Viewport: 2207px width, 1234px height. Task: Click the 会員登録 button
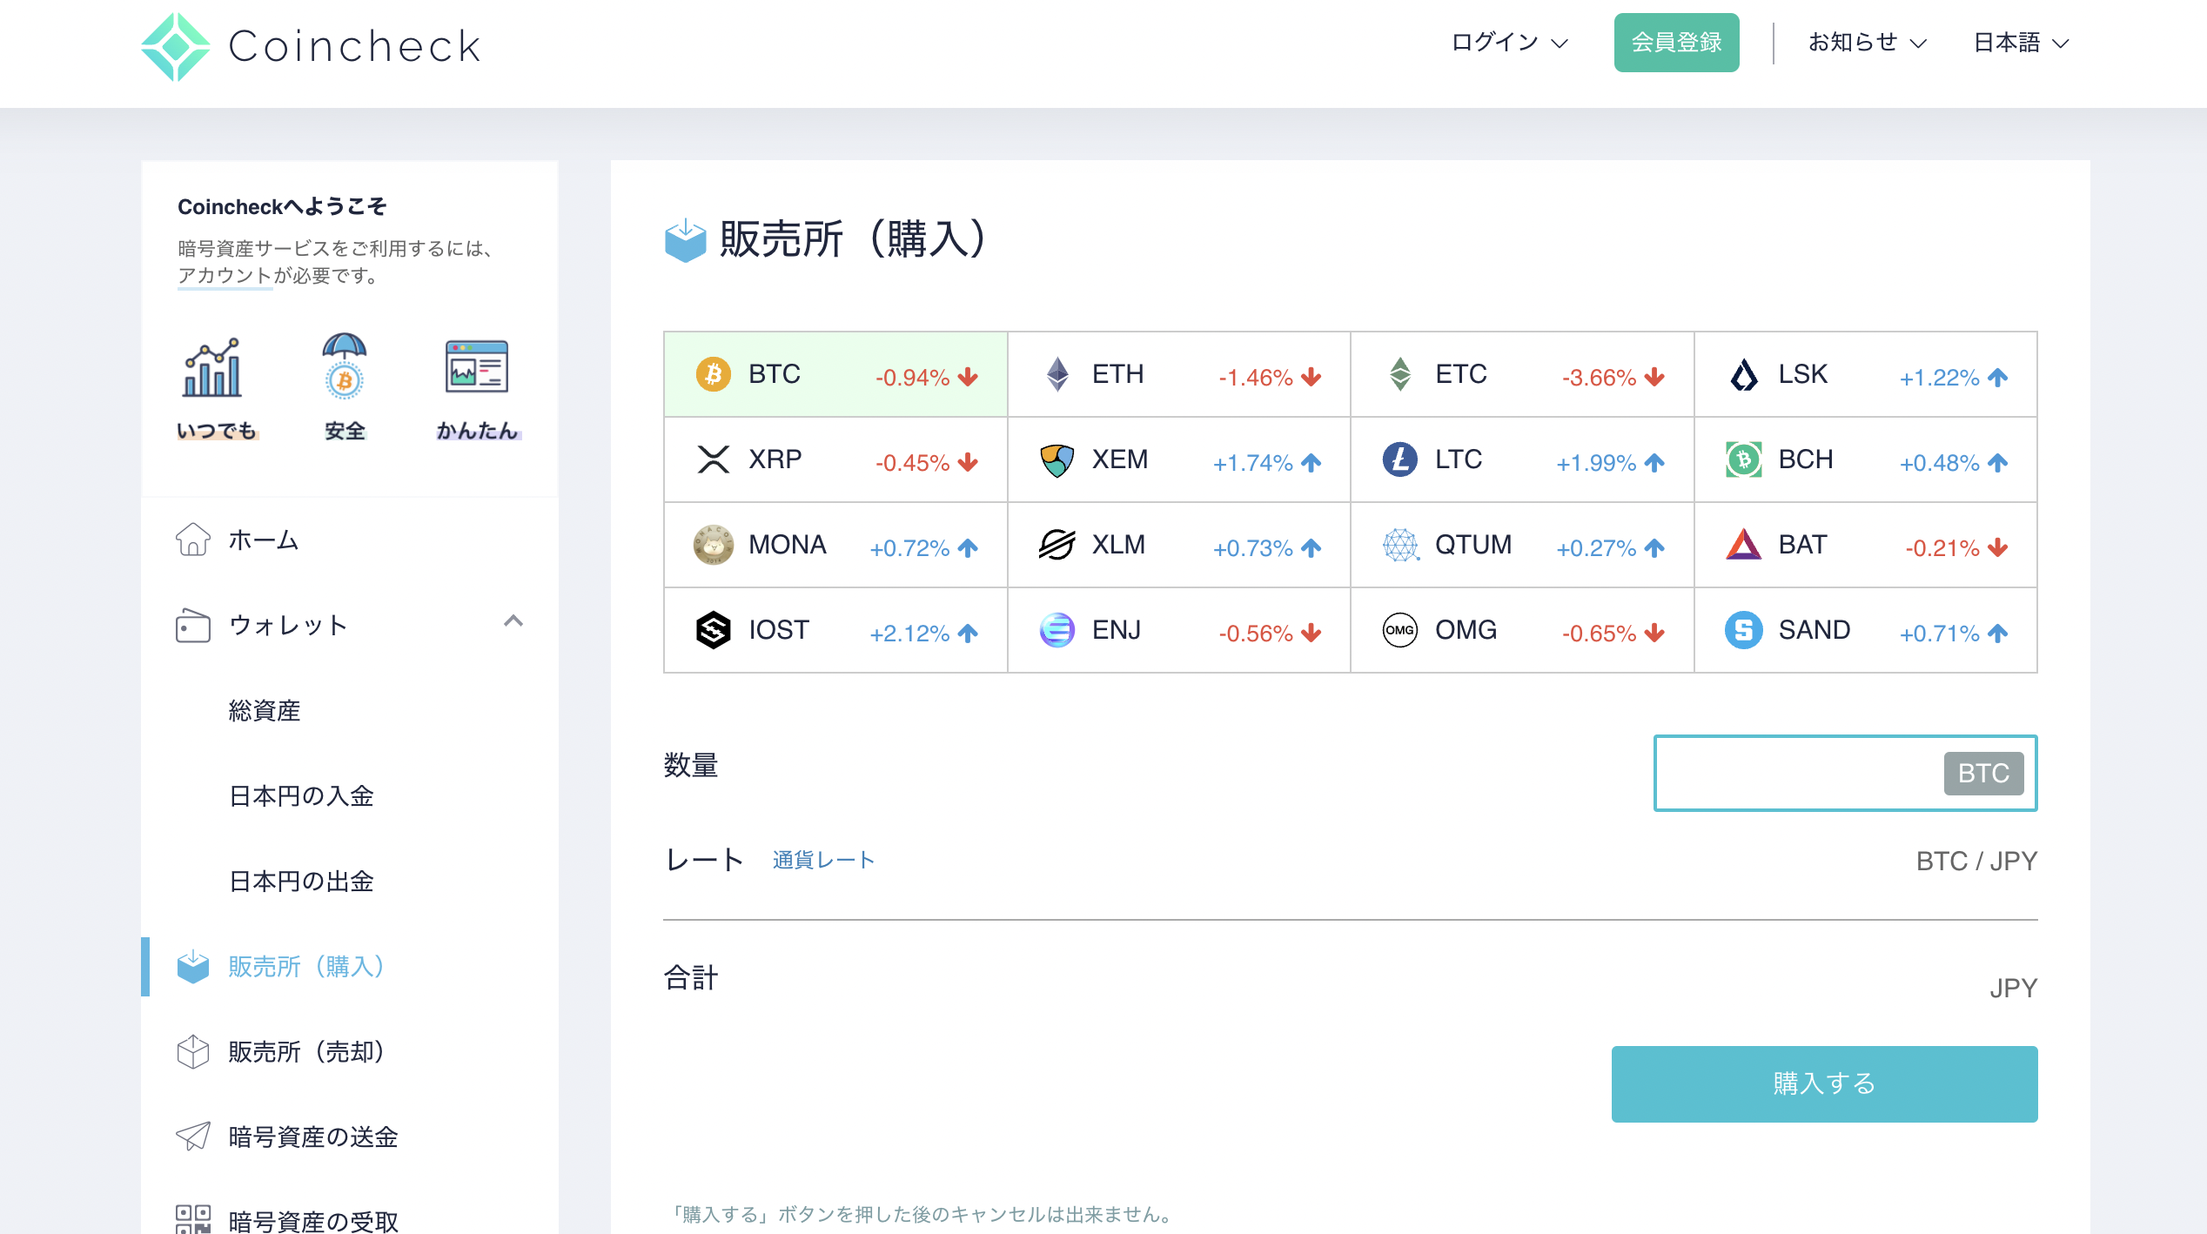click(x=1676, y=43)
